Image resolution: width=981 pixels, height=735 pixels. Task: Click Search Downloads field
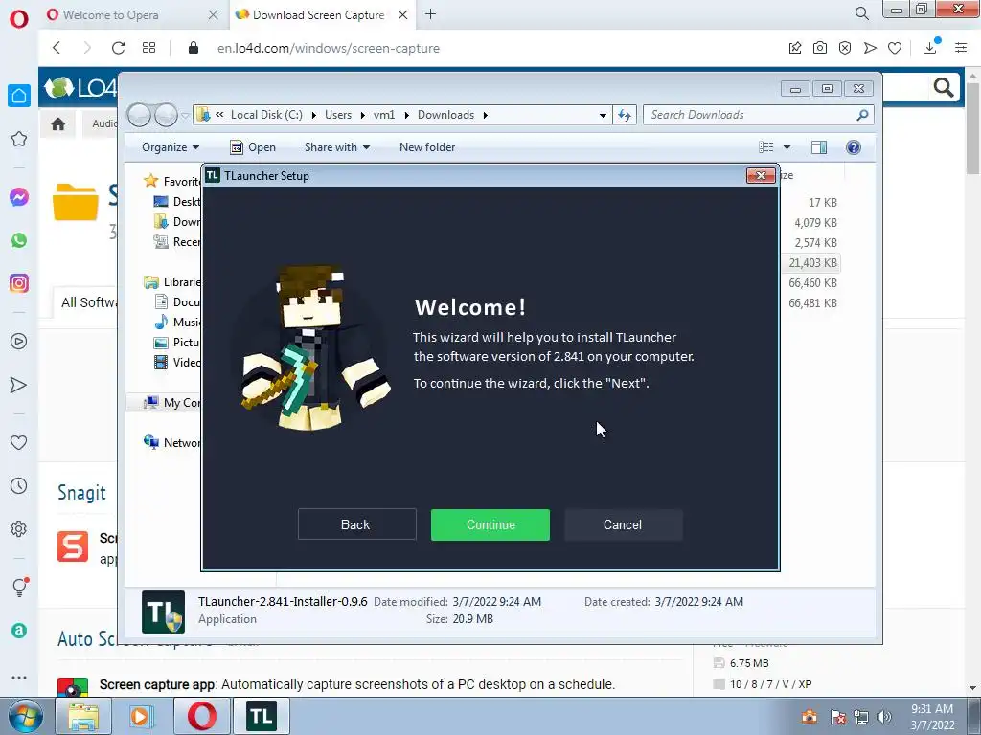coord(759,115)
